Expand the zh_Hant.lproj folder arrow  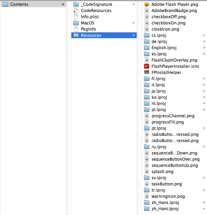click(205, 209)
